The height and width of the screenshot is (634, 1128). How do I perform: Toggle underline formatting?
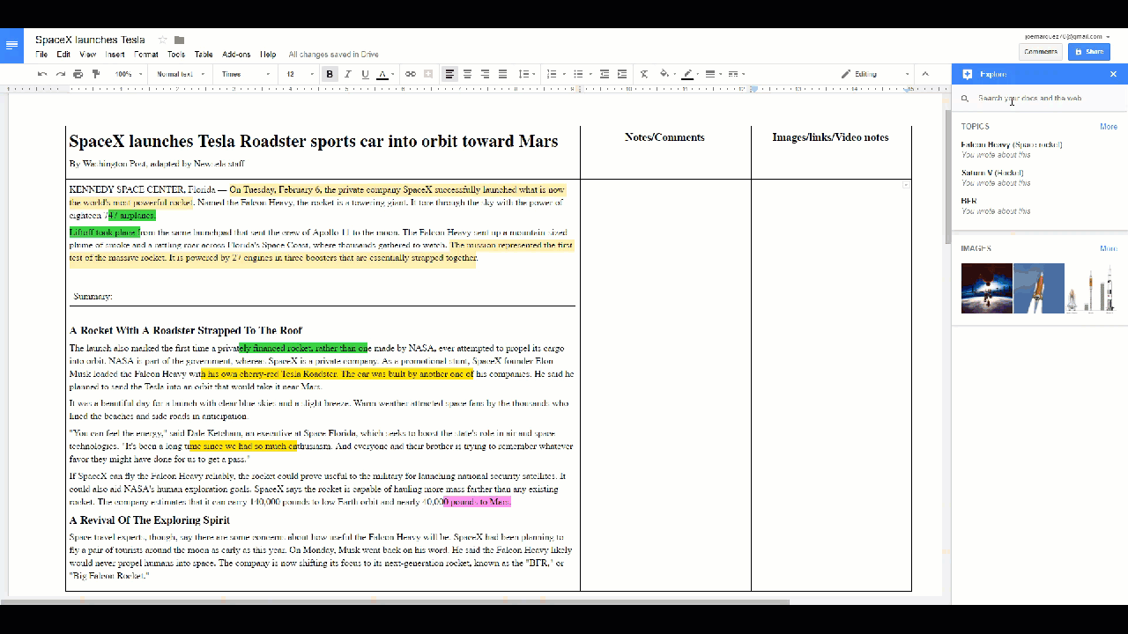[x=365, y=74]
